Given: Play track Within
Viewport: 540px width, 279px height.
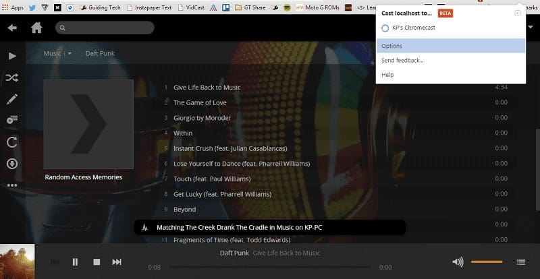Looking at the screenshot, I should 183,133.
